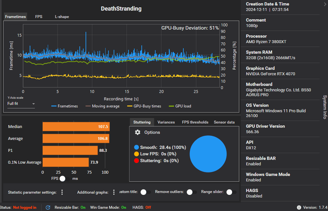Click the yellow Low FPS color dot
This screenshot has height=211, width=328.
click(x=136, y=154)
